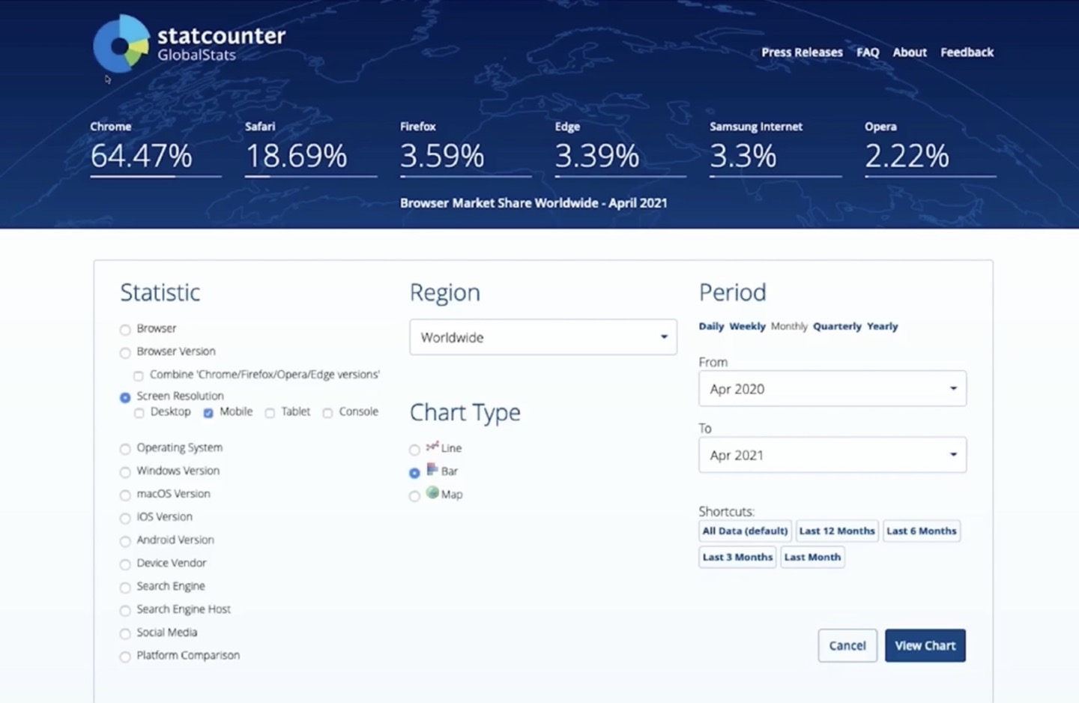Switch period to Quarterly
This screenshot has width=1079, height=703.
(x=837, y=326)
